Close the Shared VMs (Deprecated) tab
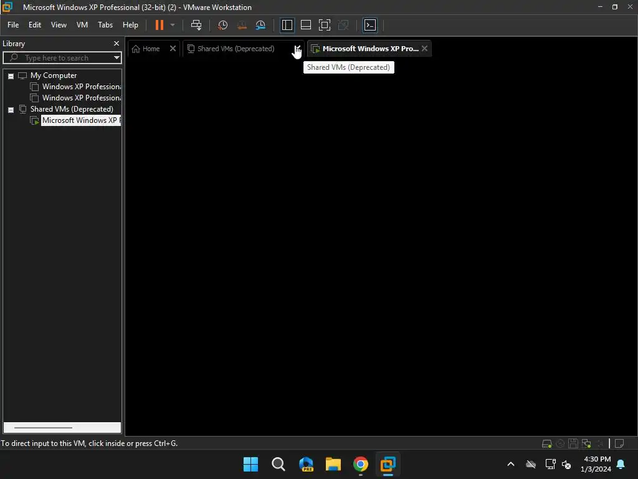 [x=298, y=49]
